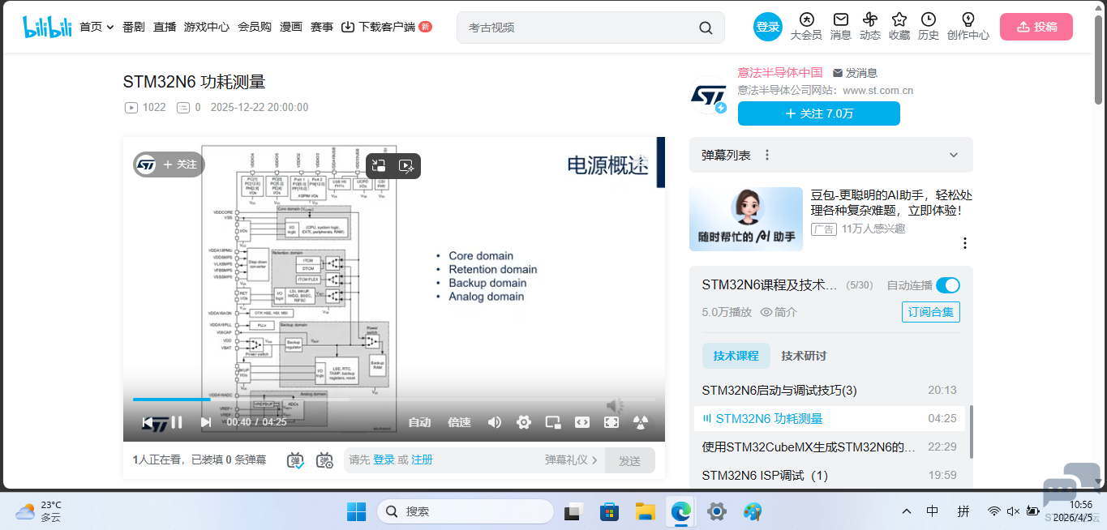
Task: Enter fullscreen video mode
Action: 611,422
